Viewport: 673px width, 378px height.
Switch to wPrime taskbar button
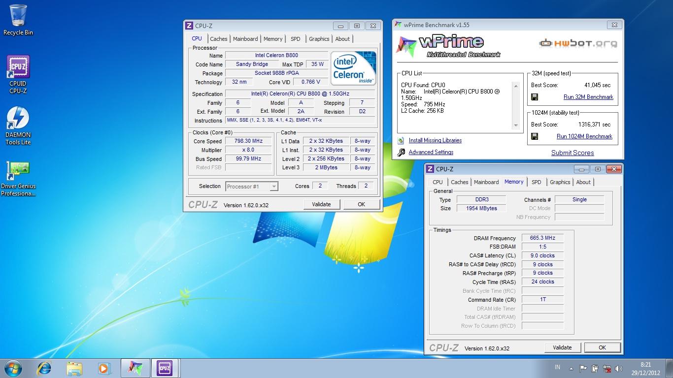pyautogui.click(x=135, y=368)
